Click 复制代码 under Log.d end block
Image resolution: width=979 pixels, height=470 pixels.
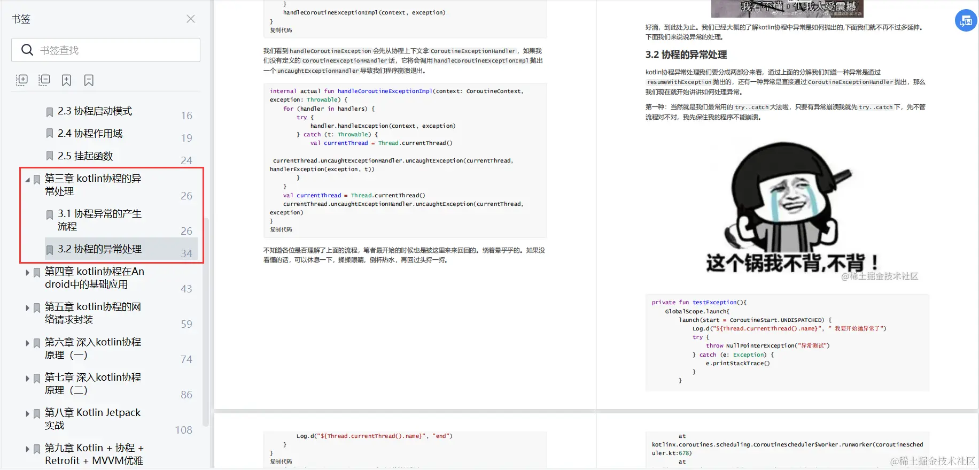tap(281, 461)
